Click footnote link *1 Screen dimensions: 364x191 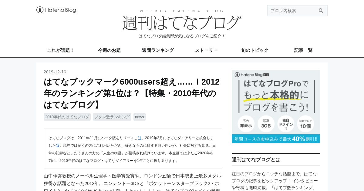coord(140,138)
